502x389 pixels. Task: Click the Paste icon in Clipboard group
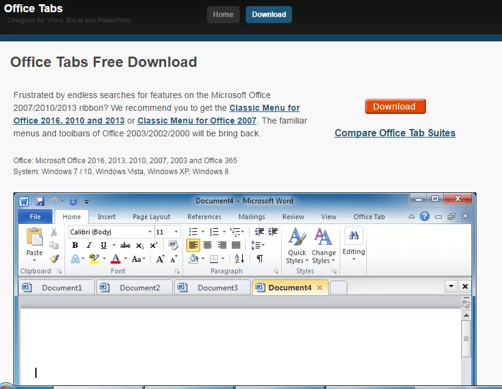coord(35,237)
